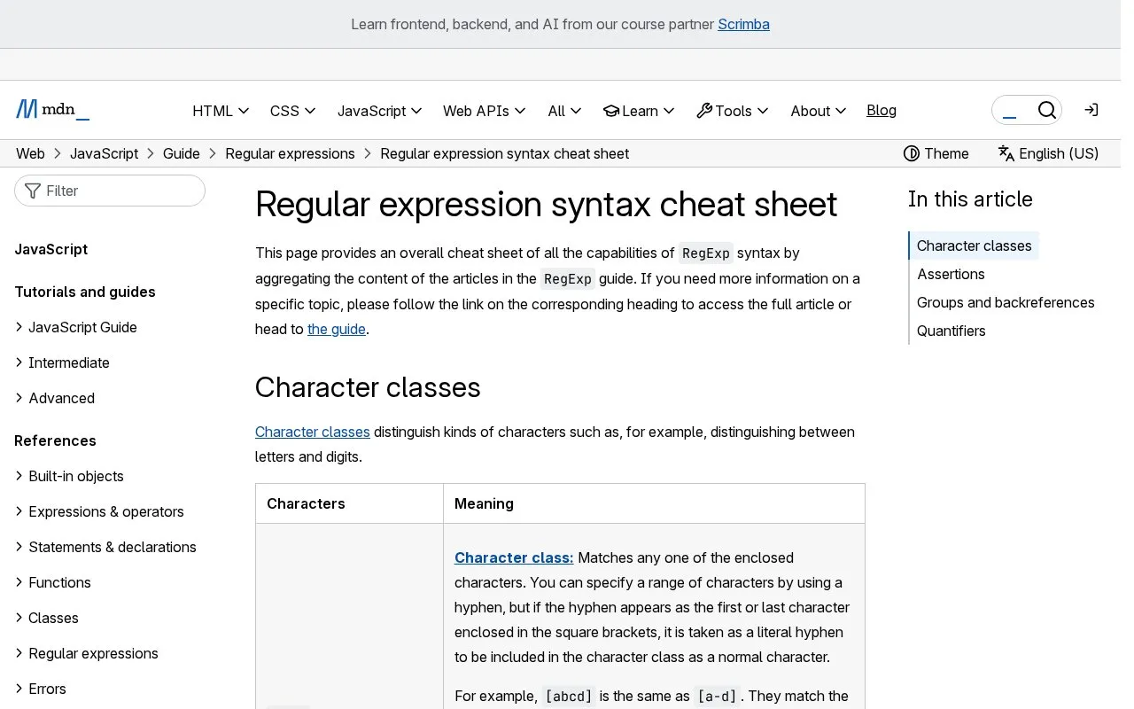
Task: Open the Web APIs navigation dropdown
Action: click(485, 111)
